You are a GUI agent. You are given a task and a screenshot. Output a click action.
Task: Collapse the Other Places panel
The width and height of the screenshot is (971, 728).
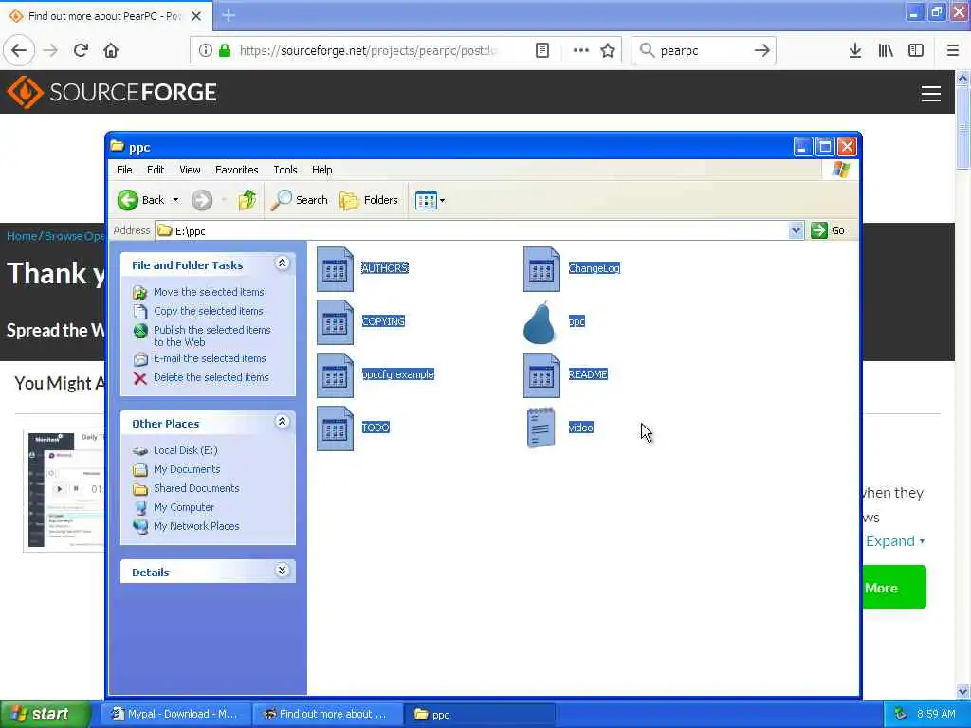[282, 422]
